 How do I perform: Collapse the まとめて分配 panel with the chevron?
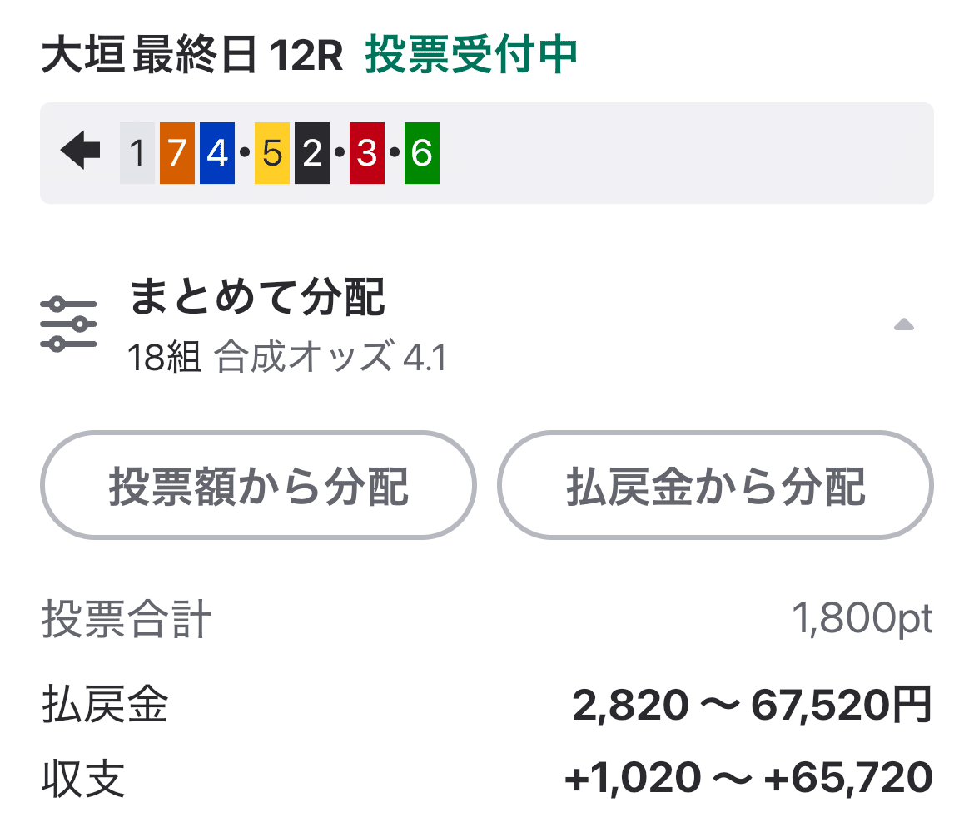pyautogui.click(x=905, y=326)
